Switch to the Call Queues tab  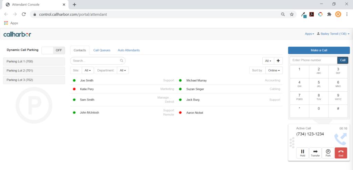(102, 50)
